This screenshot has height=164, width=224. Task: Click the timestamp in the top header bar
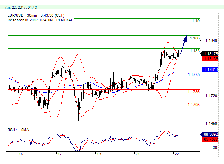(21, 7)
